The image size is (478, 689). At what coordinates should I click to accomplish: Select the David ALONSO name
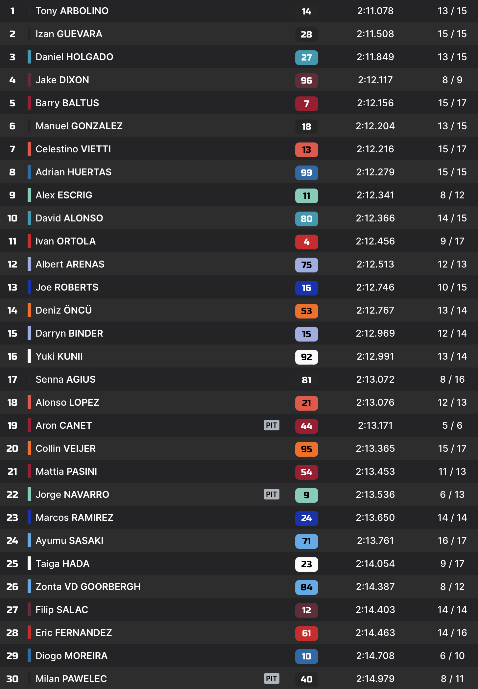69,218
